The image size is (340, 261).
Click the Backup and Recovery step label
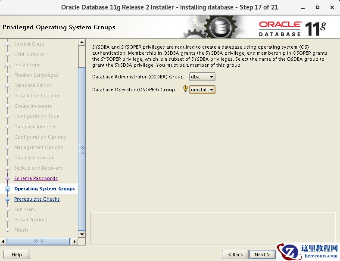pos(38,168)
